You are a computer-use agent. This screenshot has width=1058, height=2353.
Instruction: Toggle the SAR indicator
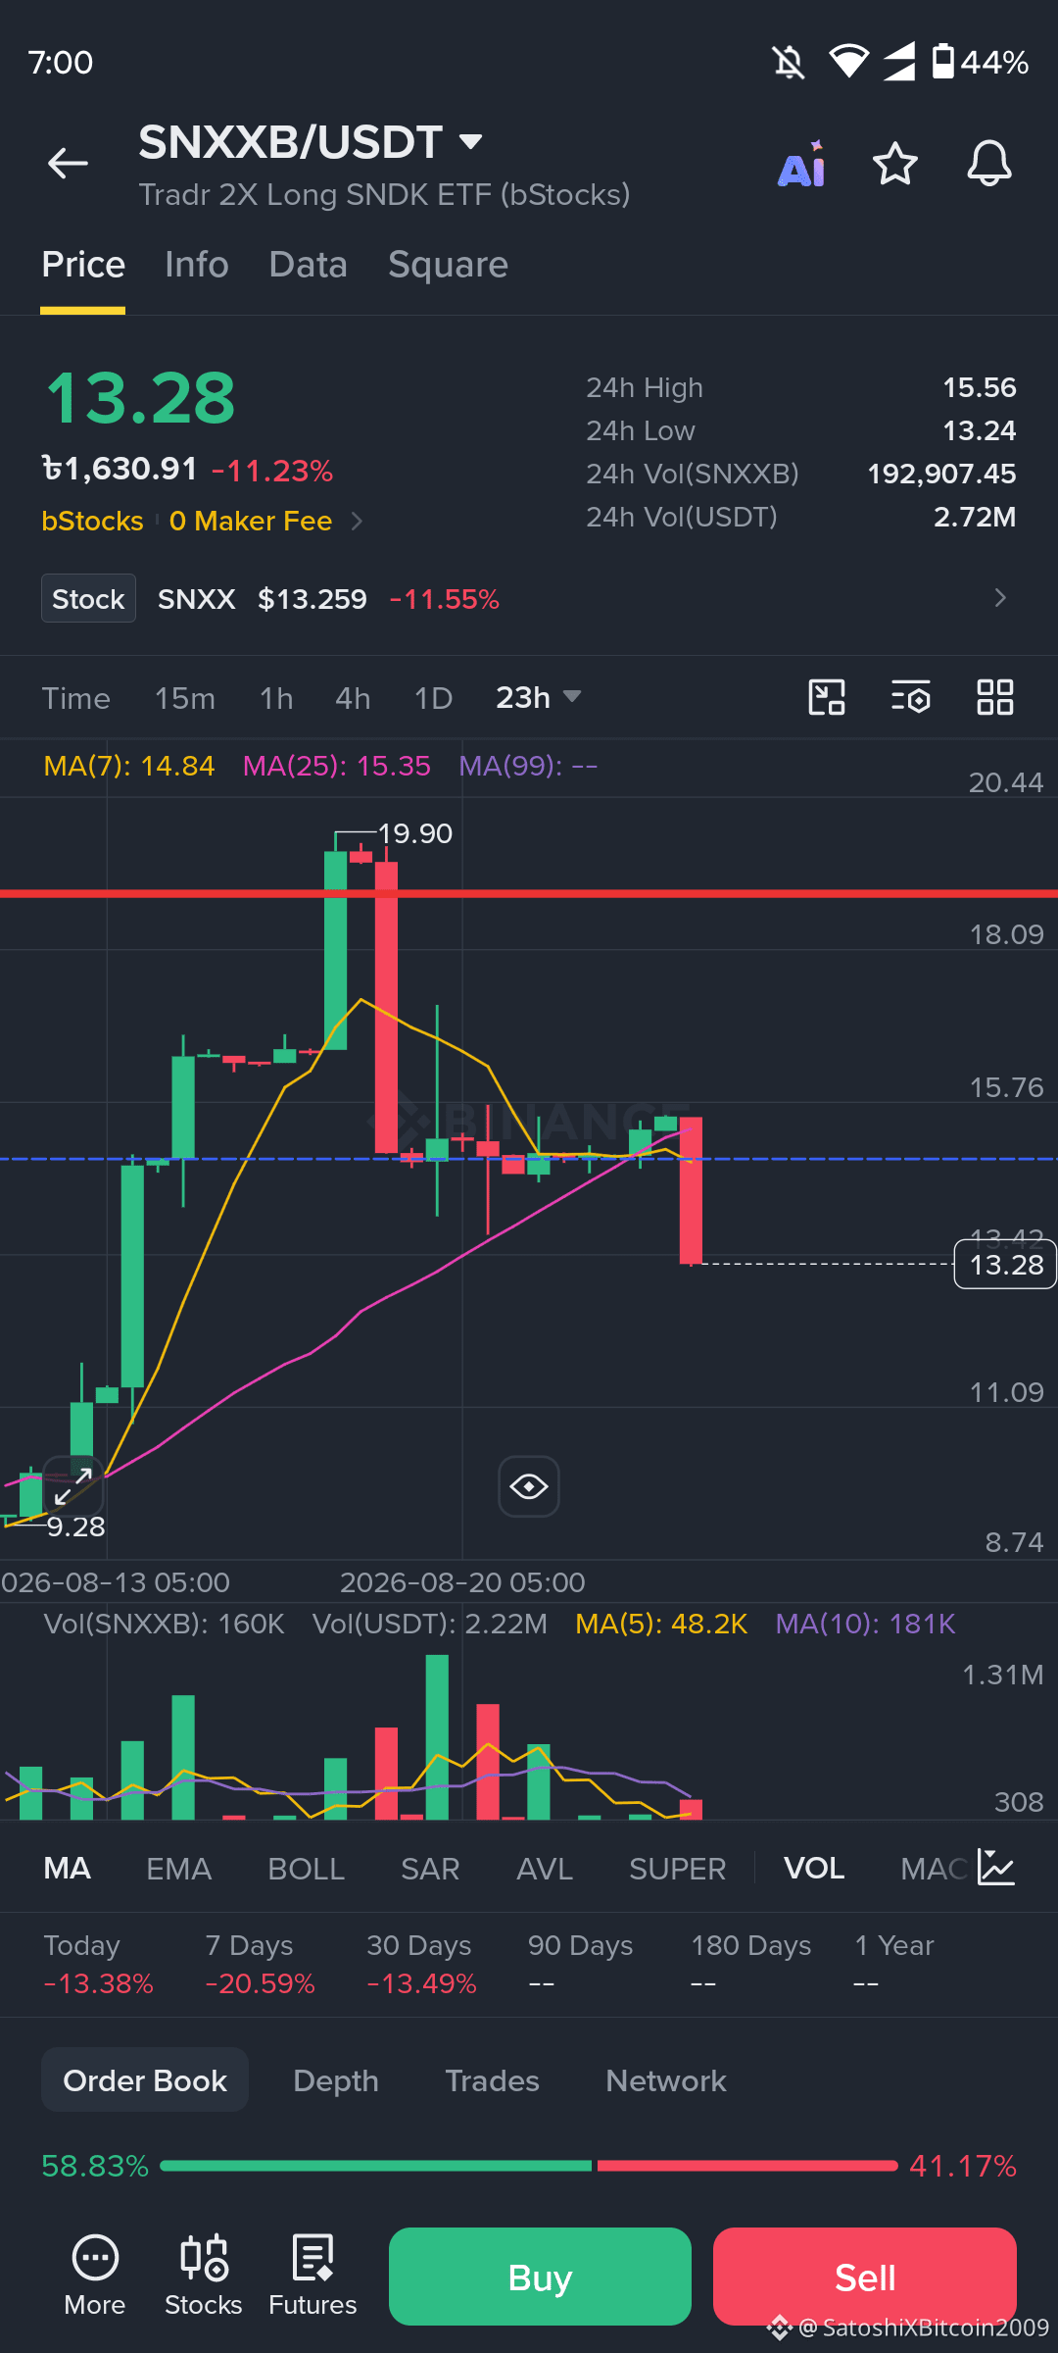pyautogui.click(x=430, y=1868)
